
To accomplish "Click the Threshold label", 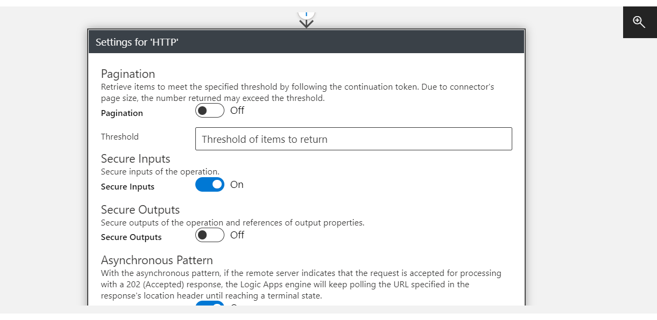I will [119, 137].
